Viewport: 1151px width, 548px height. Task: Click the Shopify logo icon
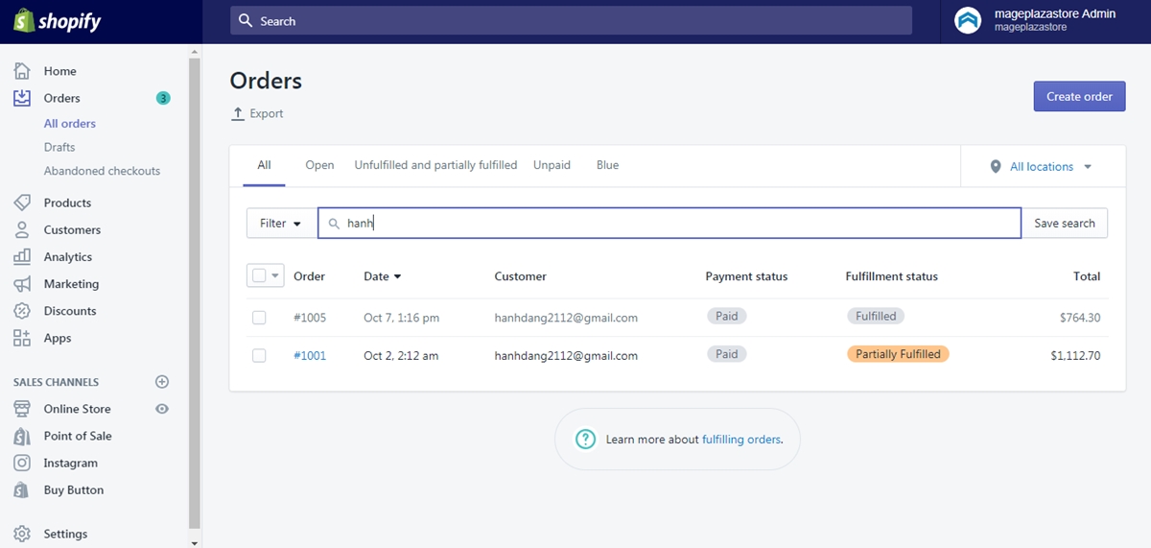pos(23,21)
